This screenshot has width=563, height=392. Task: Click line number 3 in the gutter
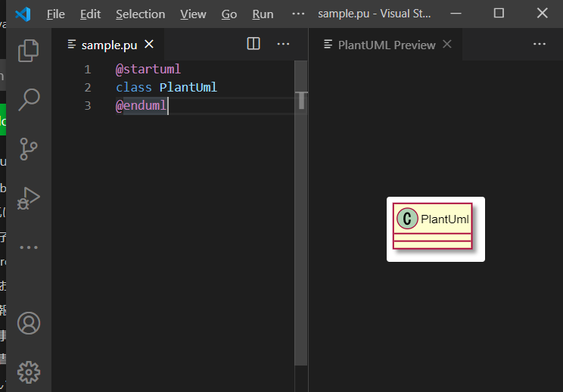[88, 105]
